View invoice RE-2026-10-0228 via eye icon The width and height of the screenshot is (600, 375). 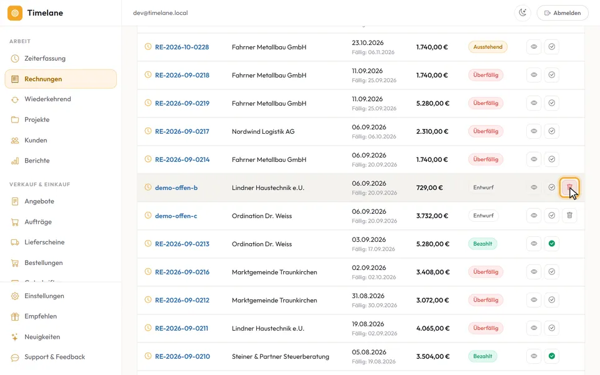(x=534, y=47)
